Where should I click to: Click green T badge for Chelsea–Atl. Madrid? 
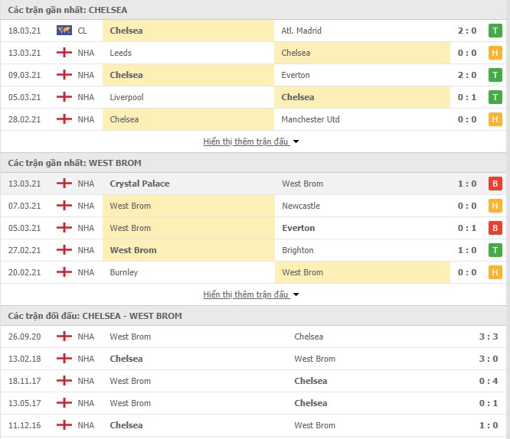pyautogui.click(x=495, y=31)
